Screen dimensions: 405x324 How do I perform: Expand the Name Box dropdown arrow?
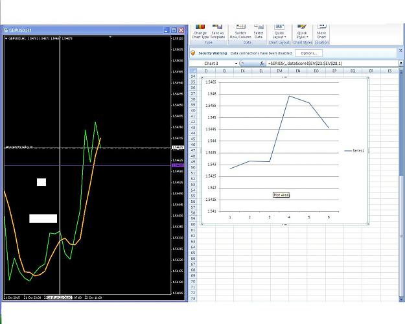pos(236,64)
